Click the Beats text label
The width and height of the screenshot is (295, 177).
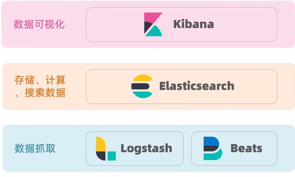(246, 149)
